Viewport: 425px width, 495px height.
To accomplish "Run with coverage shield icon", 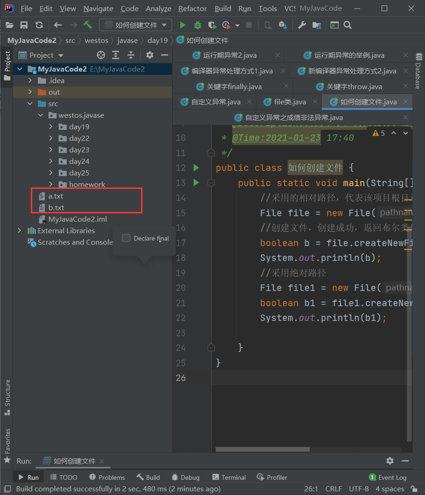I will pos(212,25).
